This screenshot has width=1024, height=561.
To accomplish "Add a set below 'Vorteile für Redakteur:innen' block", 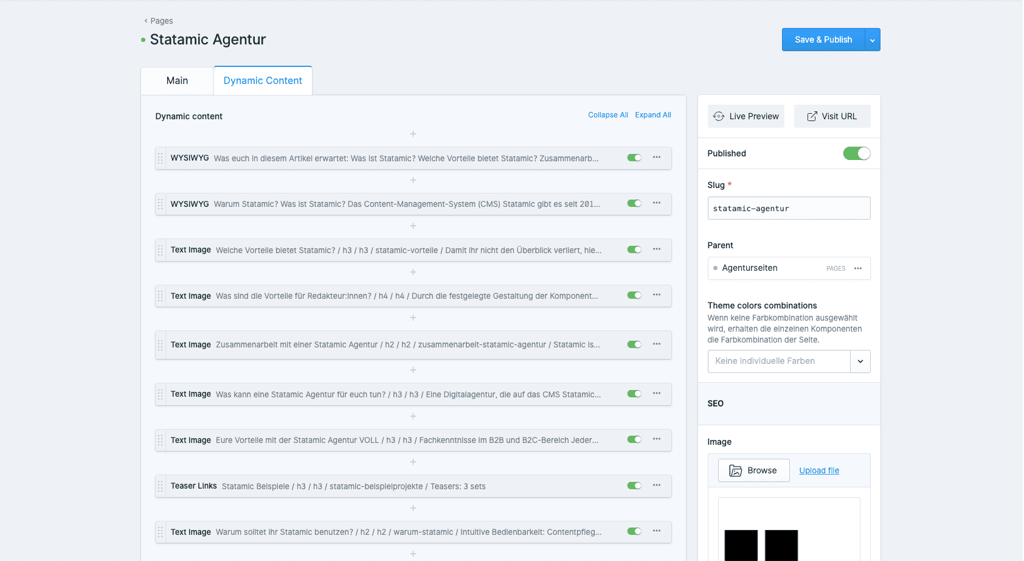I will pyautogui.click(x=413, y=318).
